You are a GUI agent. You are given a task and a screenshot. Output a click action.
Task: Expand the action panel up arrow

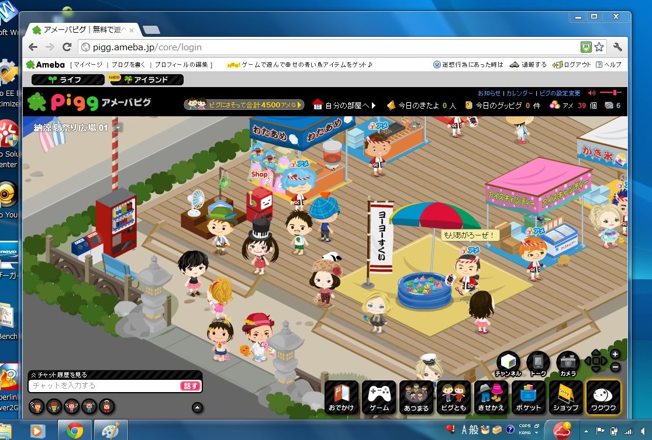point(198,408)
